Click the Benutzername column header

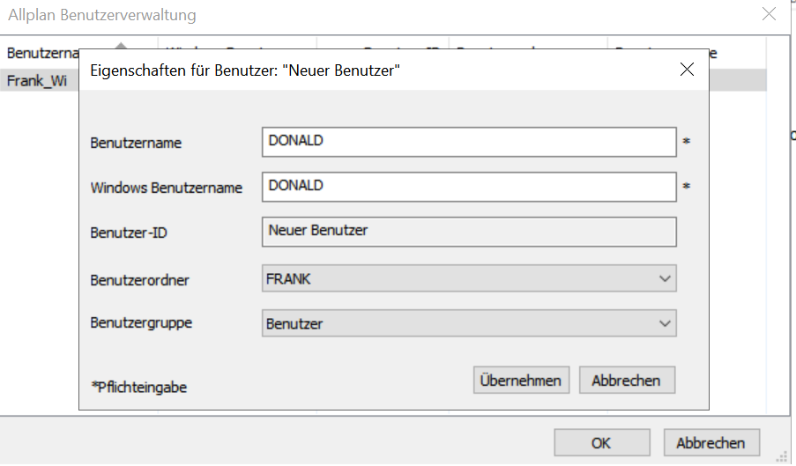[x=40, y=54]
